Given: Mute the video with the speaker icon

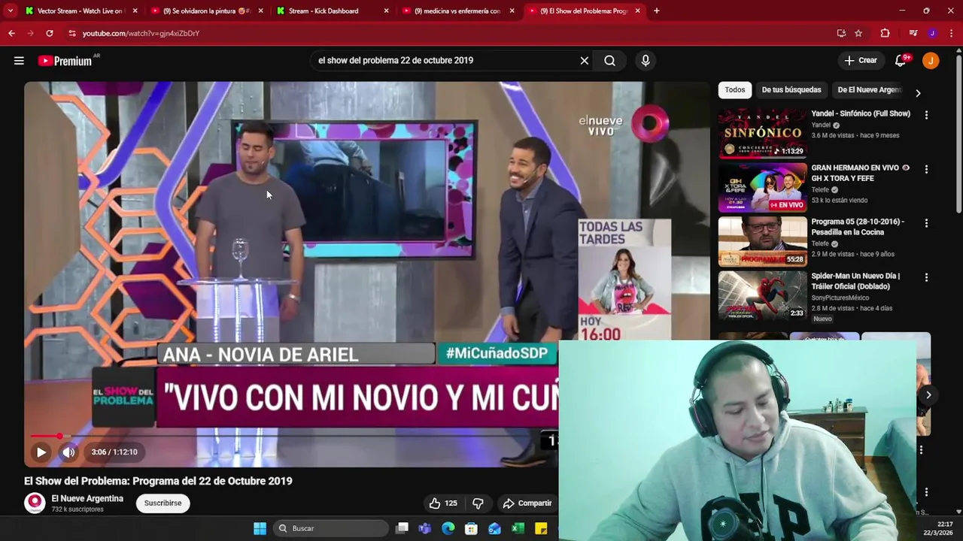Looking at the screenshot, I should [68, 452].
